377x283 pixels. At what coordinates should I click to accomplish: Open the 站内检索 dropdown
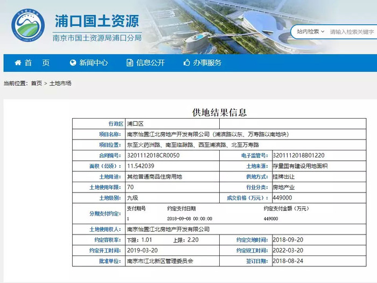coord(310,31)
